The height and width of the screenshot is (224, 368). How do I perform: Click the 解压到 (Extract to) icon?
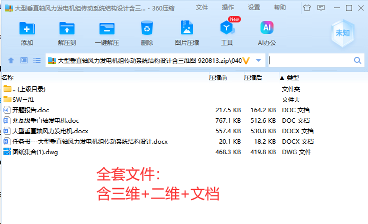point(67,28)
